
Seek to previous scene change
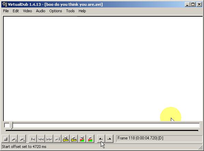82,139
